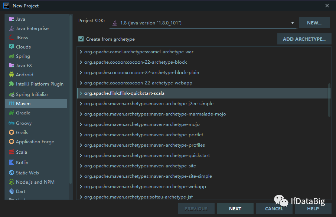
Task: Open the Project SDK dropdown arrow
Action: click(292, 23)
